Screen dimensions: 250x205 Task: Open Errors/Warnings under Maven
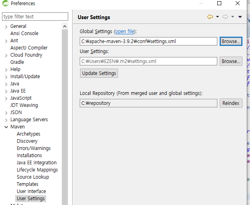coord(33,148)
